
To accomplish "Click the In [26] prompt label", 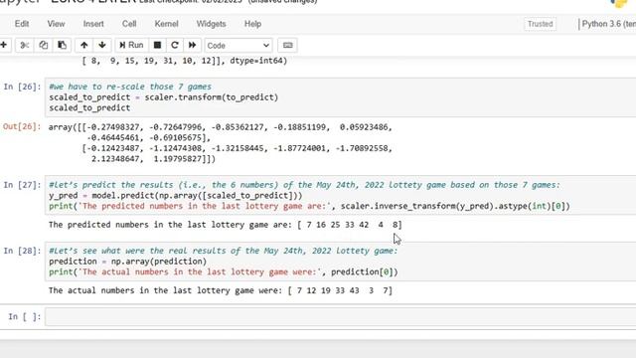I will (x=22, y=87).
